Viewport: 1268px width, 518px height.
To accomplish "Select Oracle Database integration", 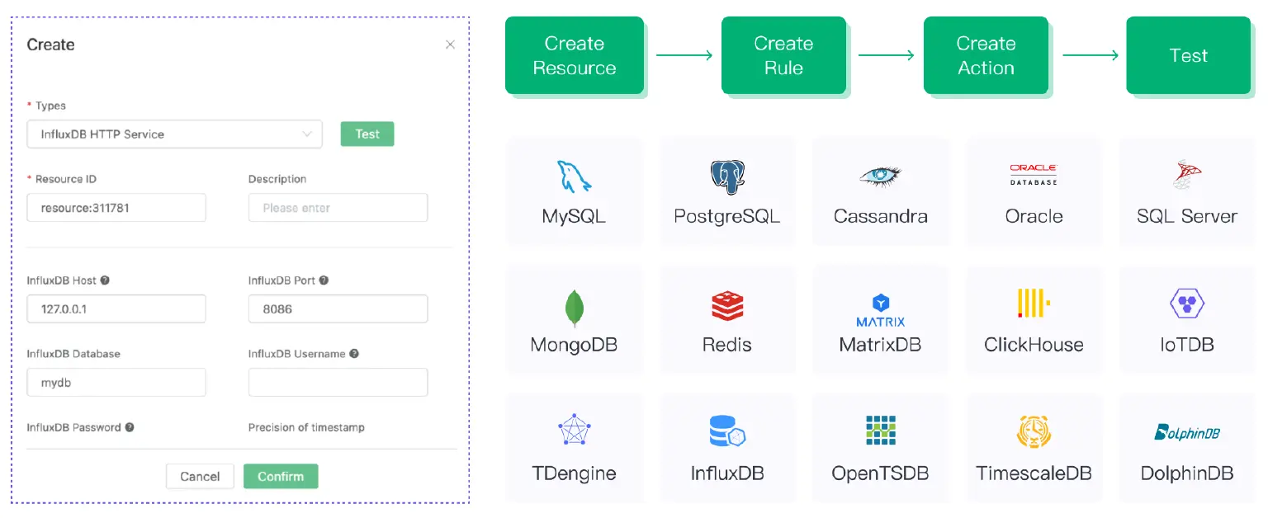I will (1034, 191).
